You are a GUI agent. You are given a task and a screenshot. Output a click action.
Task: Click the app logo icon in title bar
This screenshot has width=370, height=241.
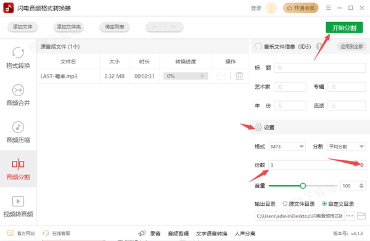tap(9, 8)
